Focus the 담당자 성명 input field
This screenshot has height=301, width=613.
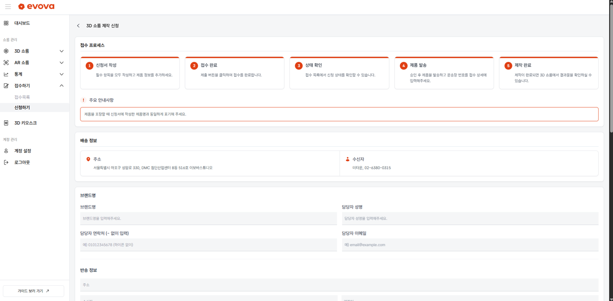(470, 219)
